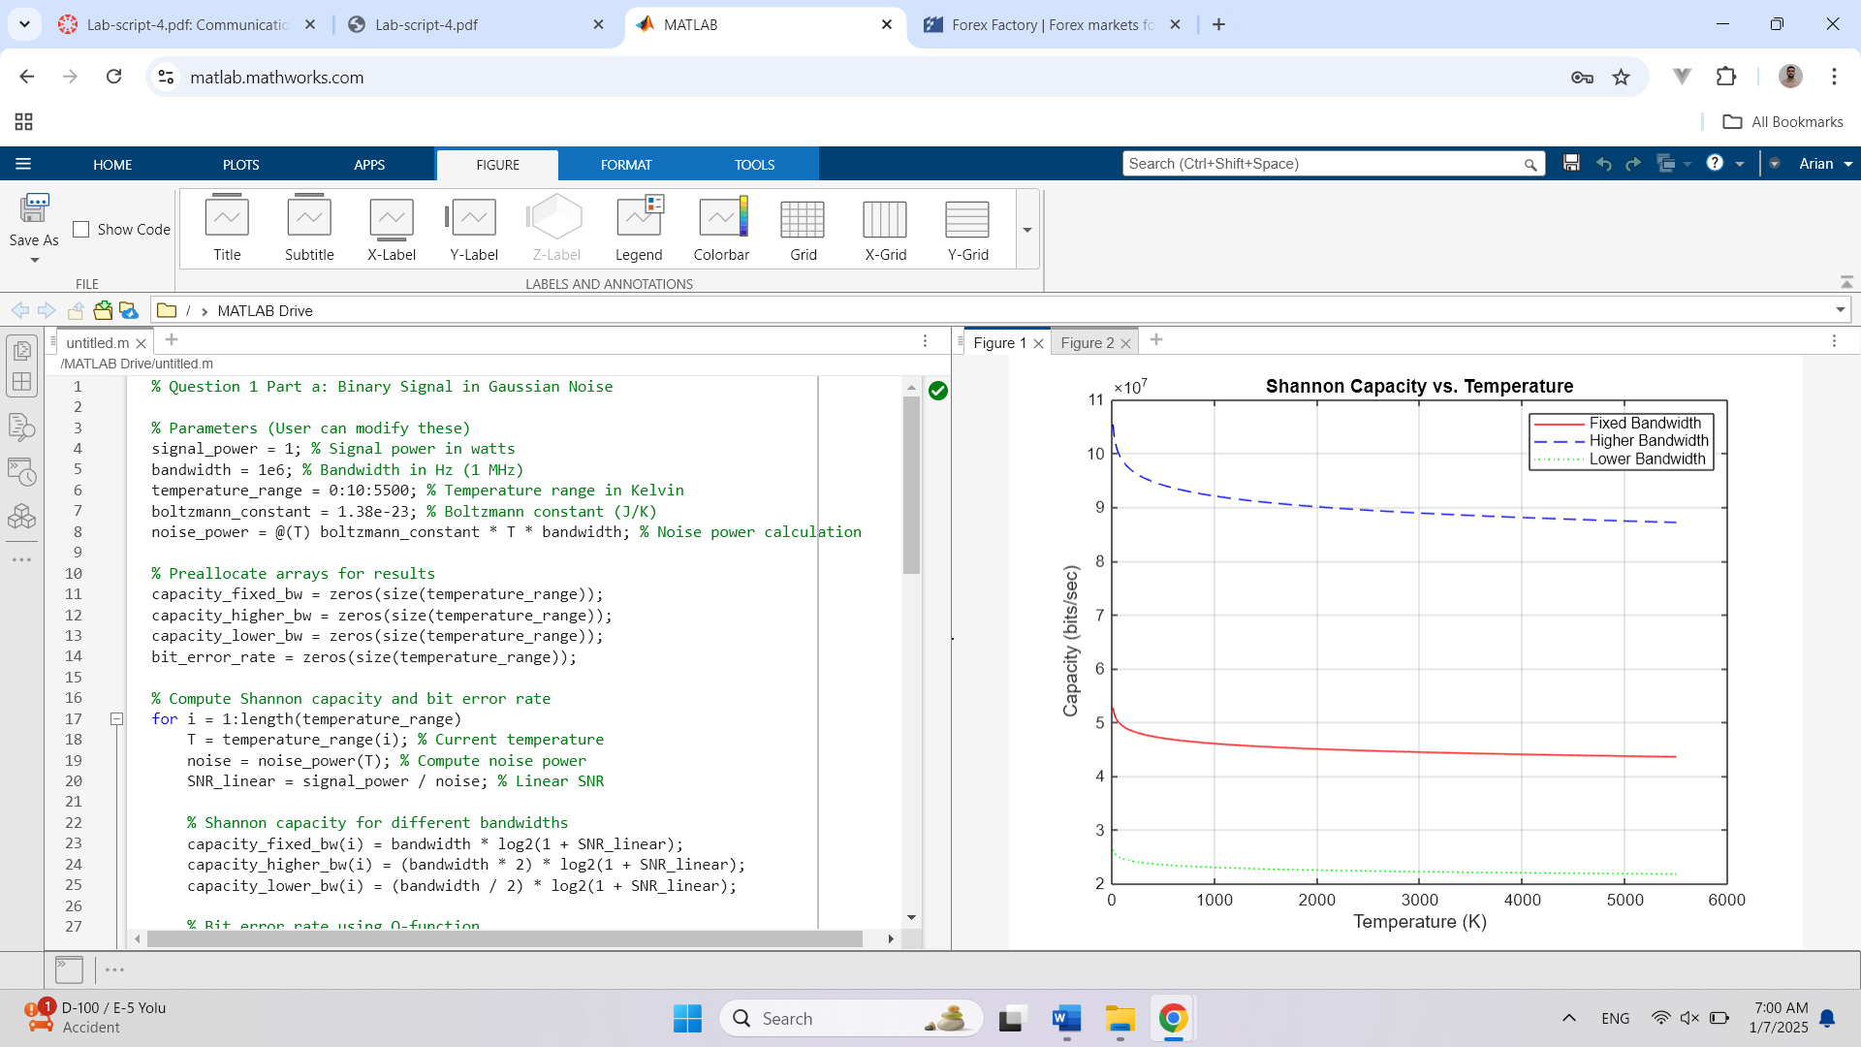Click MATLAB Drive breadcrumb
Viewport: 1861px width, 1047px height.
coord(265,311)
